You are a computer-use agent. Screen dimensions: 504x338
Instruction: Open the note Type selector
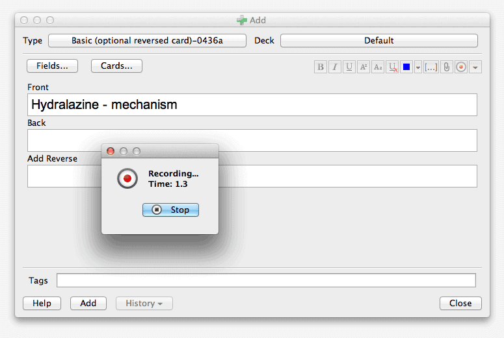(147, 41)
